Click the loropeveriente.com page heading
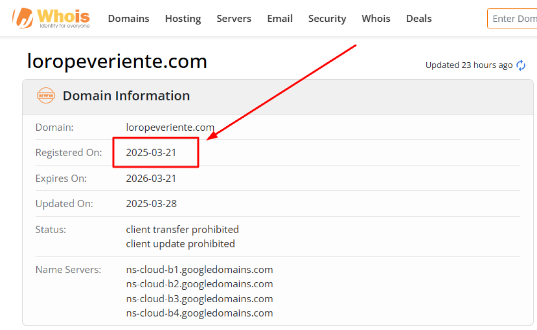The width and height of the screenshot is (537, 330). (x=117, y=62)
